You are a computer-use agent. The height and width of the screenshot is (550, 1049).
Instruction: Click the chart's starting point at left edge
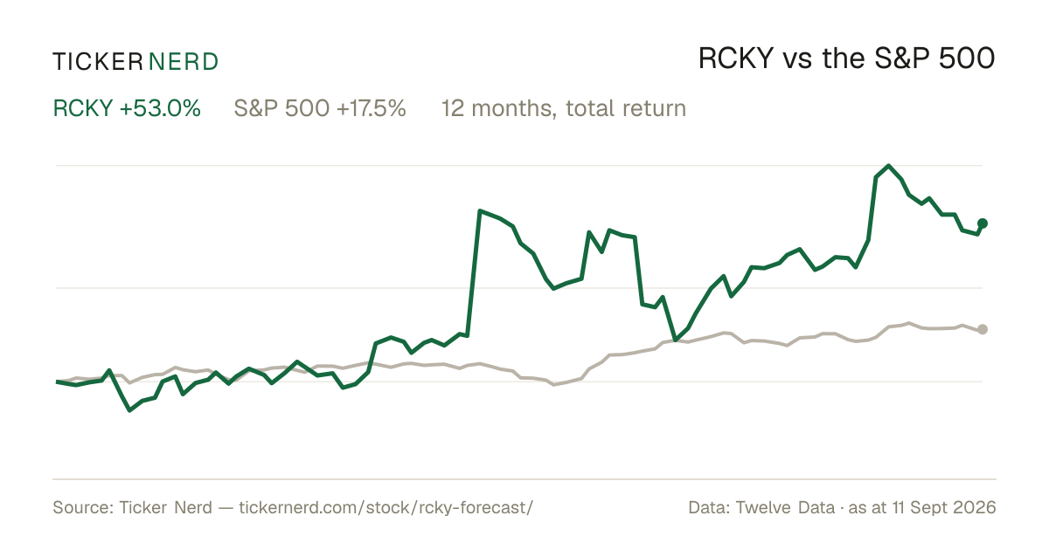point(57,382)
